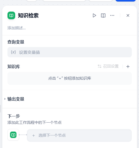
Task: Click the 输出变量 section heading
Action: (16, 99)
